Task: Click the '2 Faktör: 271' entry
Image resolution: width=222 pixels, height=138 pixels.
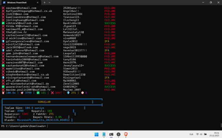Action: pos(43,114)
